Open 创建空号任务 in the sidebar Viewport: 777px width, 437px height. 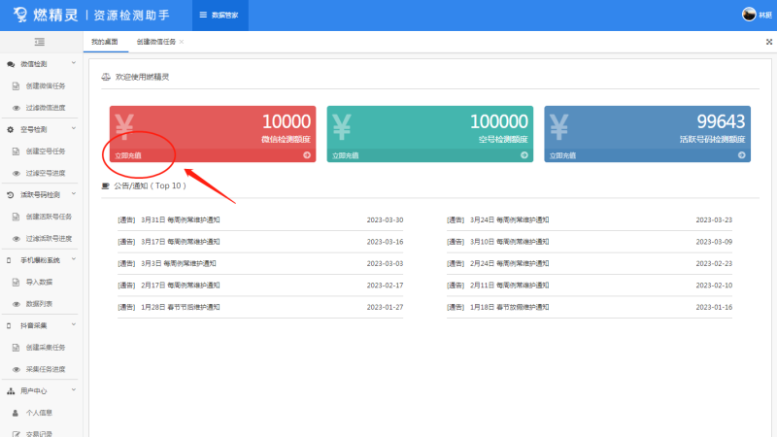[46, 151]
